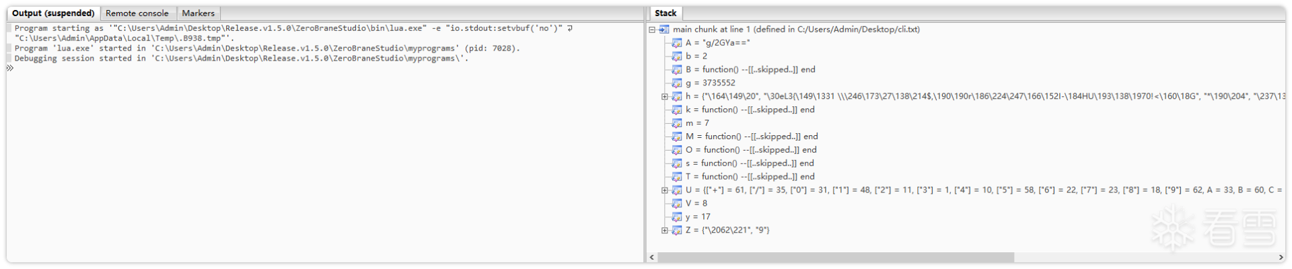Click the variable icon next to b = 2
This screenshot has height=269, width=1292.
pos(676,56)
